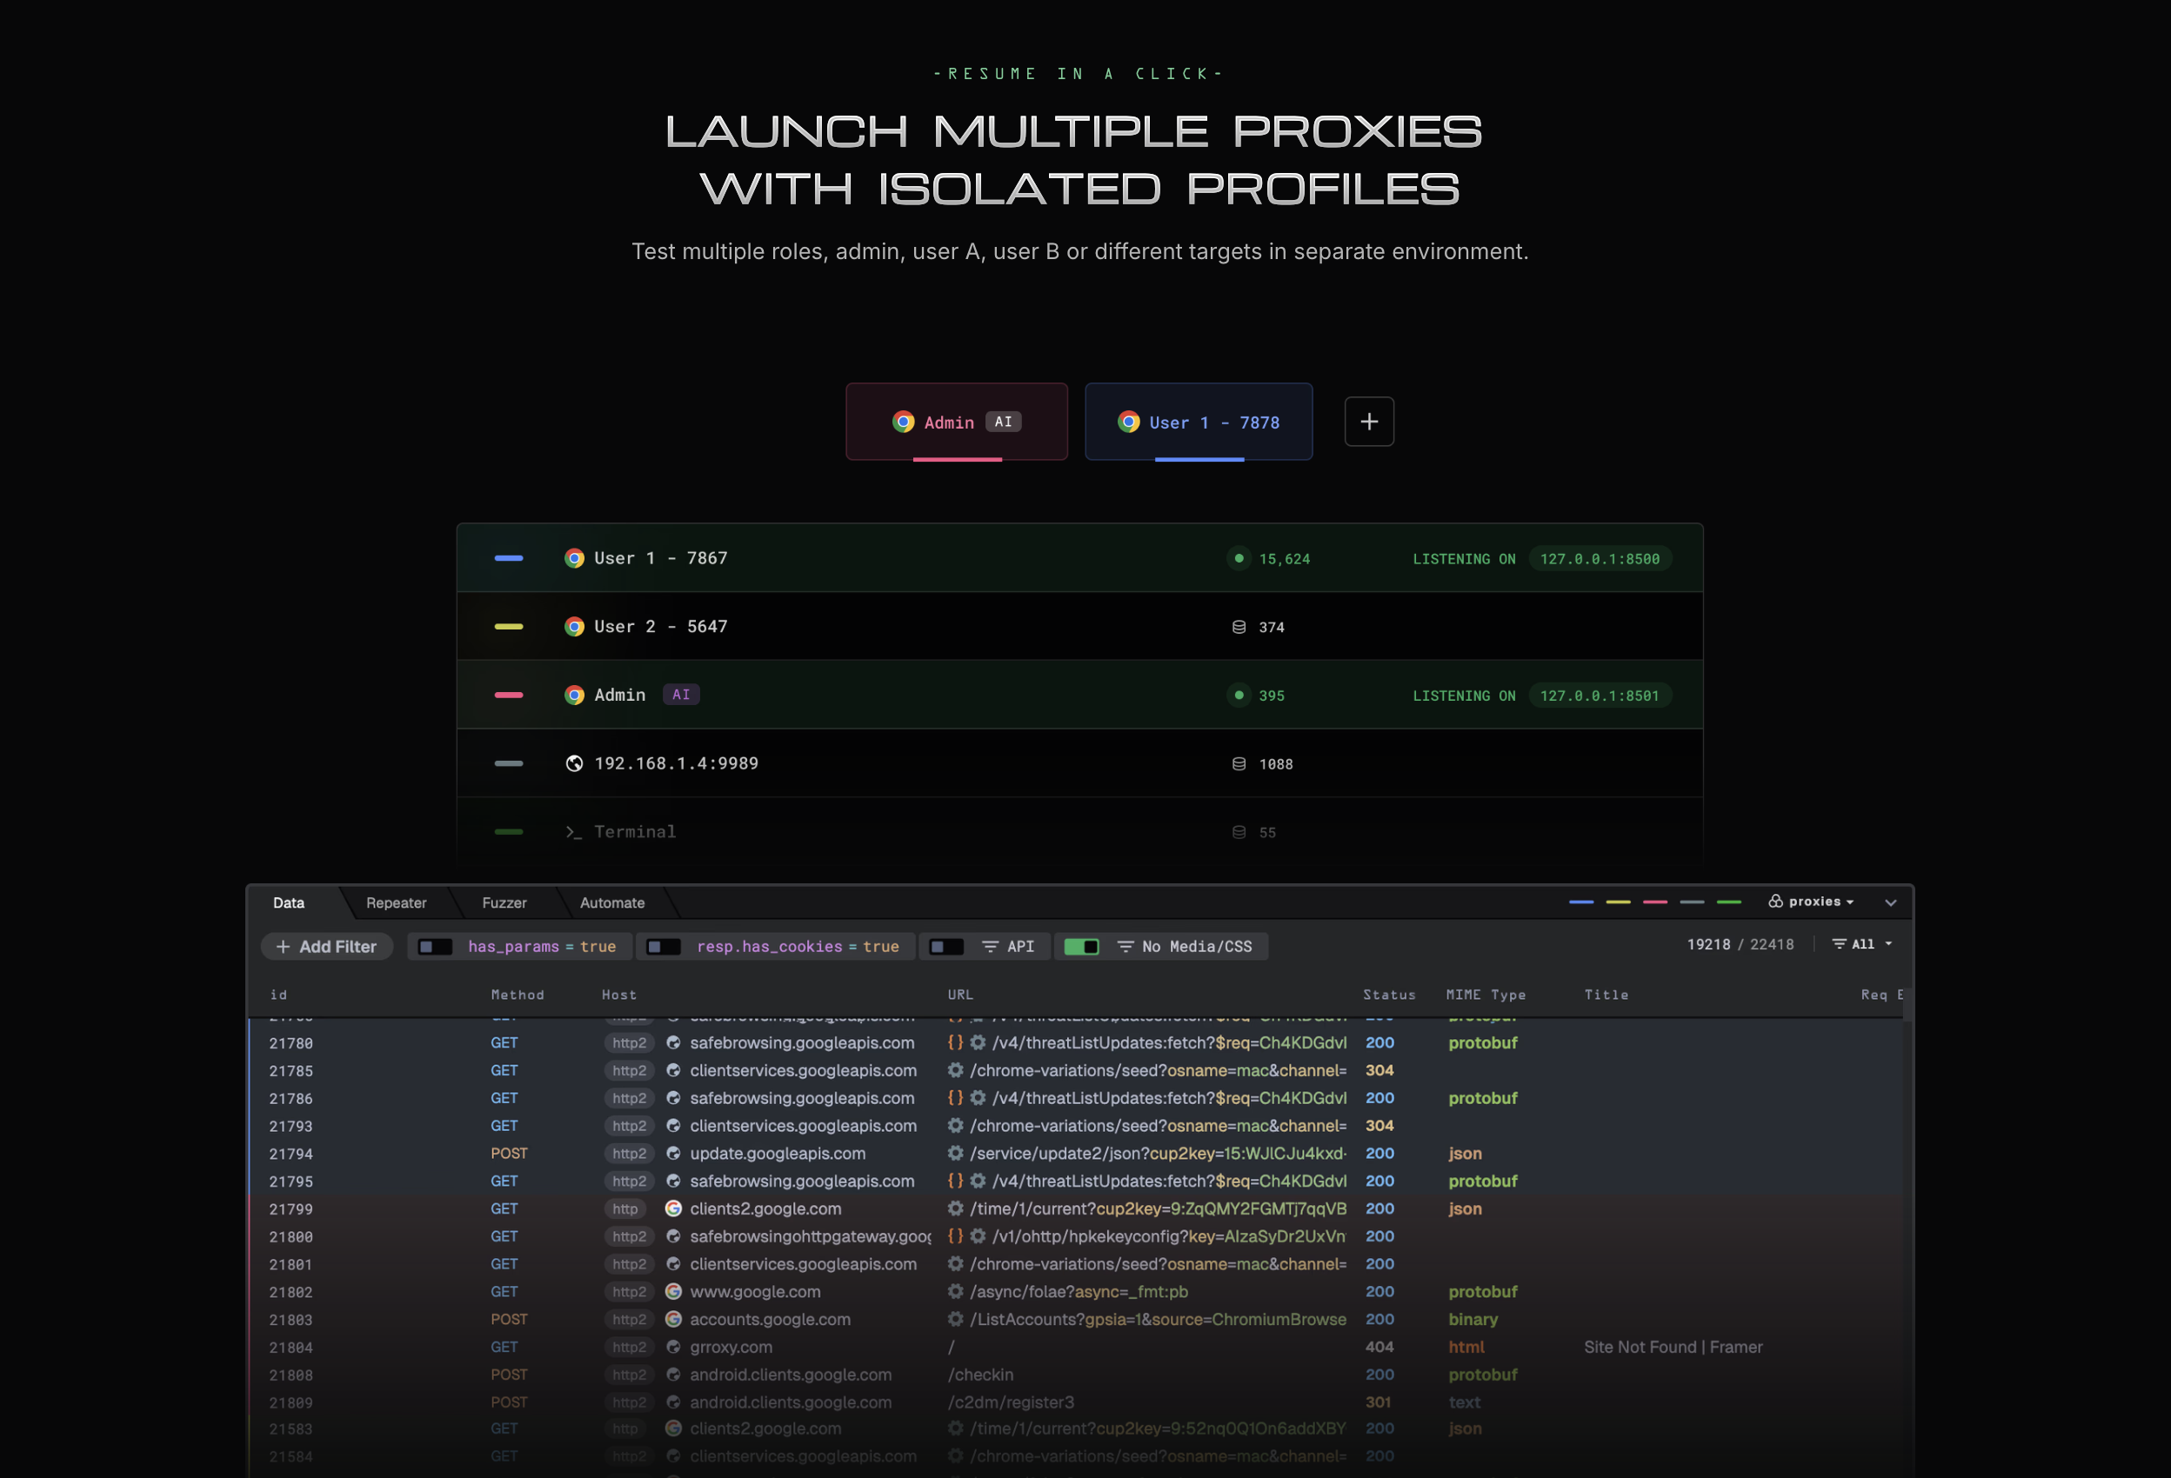Screen dimensions: 2171x1478
Task: Click the globe icon beside 192.168.1.4:9989
Action: coord(573,763)
